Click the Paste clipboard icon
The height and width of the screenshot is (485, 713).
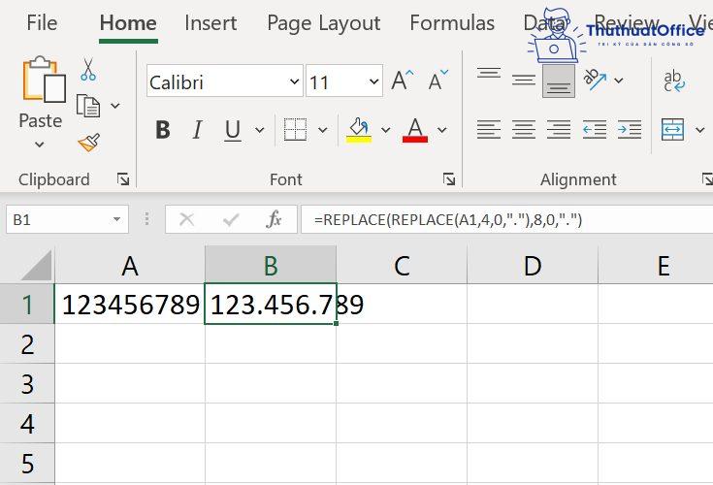pyautogui.click(x=44, y=80)
